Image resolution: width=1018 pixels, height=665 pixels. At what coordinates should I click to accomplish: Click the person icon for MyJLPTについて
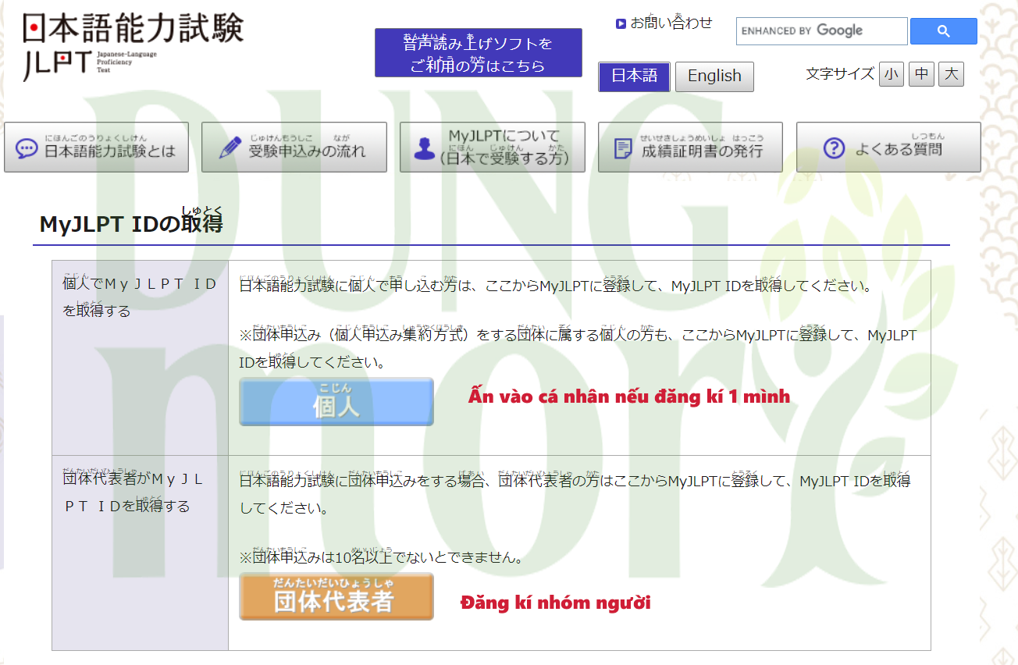425,148
